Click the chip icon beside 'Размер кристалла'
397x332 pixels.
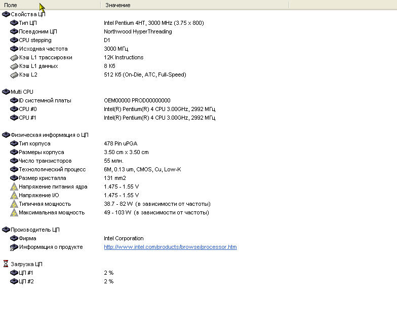coord(14,178)
